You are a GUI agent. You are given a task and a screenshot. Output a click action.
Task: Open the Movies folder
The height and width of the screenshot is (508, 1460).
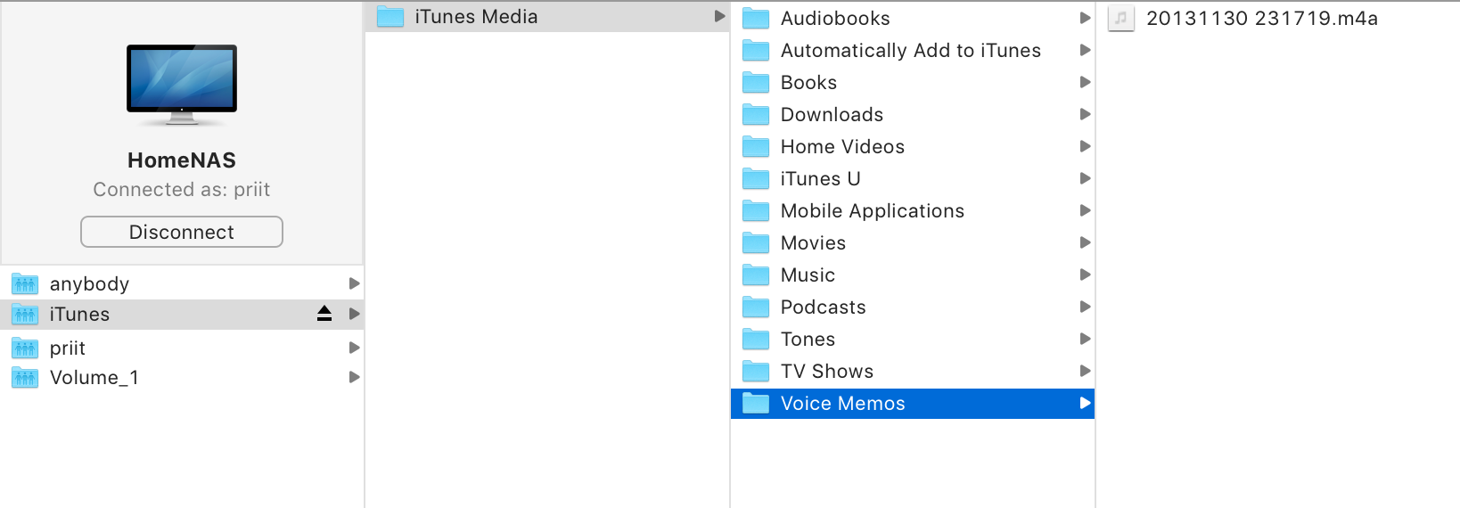click(x=913, y=242)
